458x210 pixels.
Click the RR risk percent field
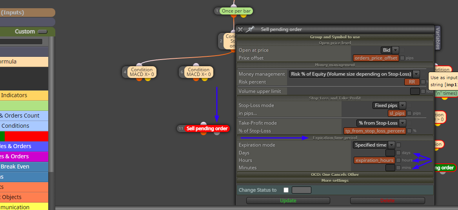click(412, 82)
